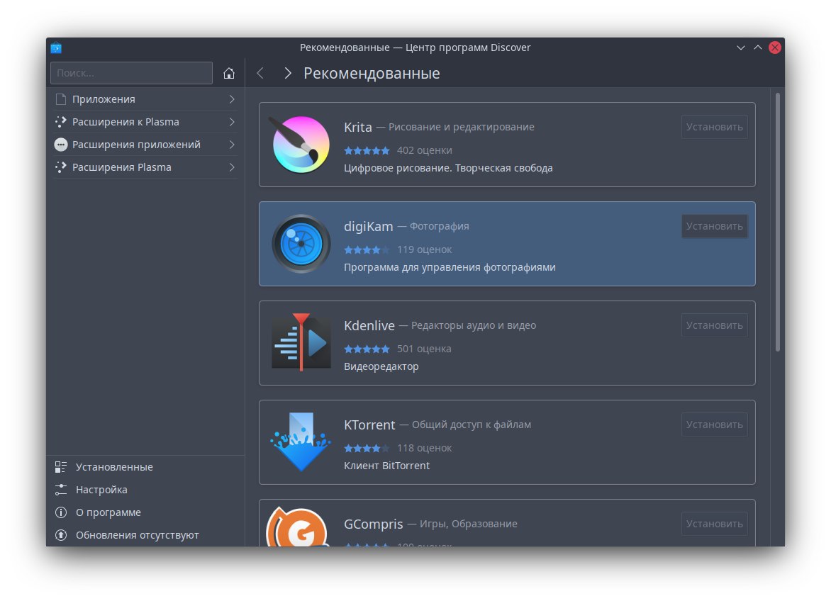Click the Расширения приложений ellipsis icon
Viewport: 831px width, 601px height.
pyautogui.click(x=61, y=145)
